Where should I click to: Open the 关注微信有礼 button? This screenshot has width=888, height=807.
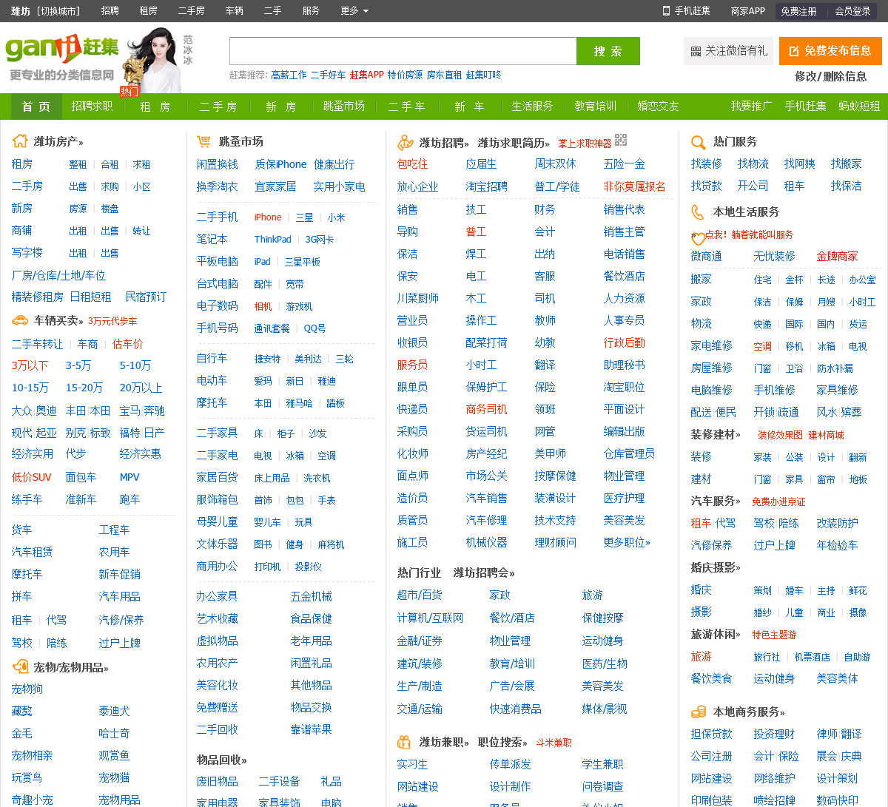(728, 51)
